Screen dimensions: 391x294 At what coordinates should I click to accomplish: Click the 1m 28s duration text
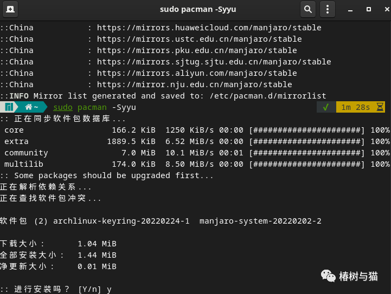click(355, 107)
